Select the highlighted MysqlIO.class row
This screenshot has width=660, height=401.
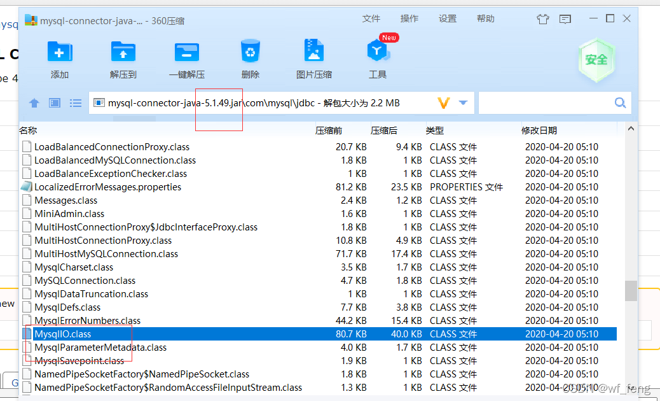point(319,334)
